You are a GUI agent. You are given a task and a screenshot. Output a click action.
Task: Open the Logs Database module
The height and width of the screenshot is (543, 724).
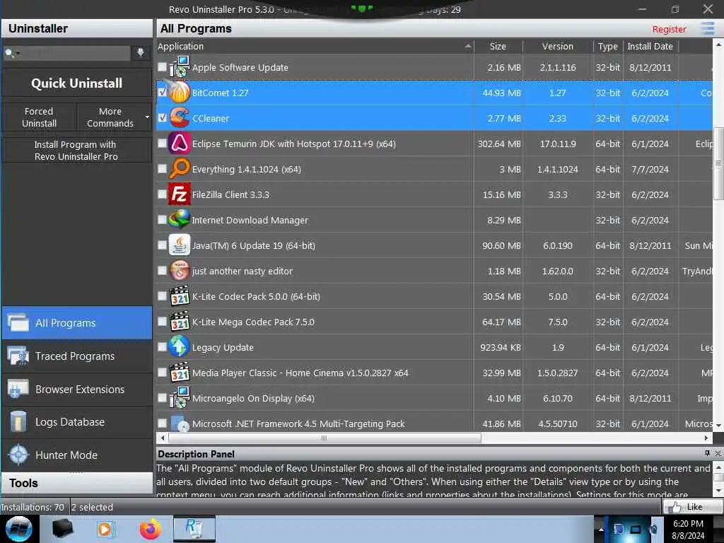click(x=77, y=422)
